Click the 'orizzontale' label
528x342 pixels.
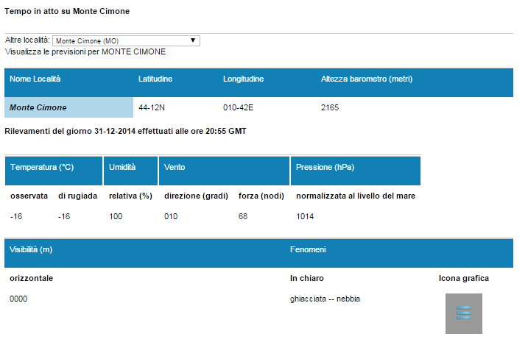[32, 279]
